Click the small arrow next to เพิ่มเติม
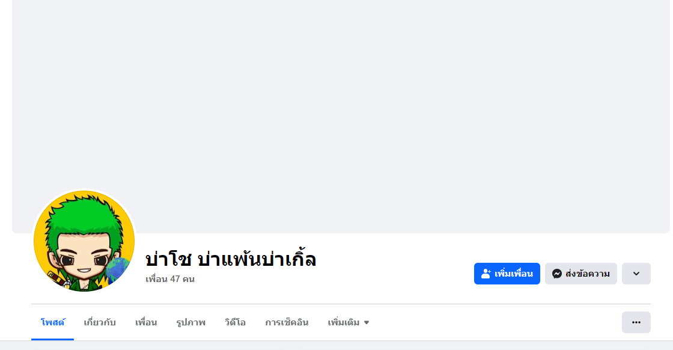The height and width of the screenshot is (350, 673). (367, 323)
